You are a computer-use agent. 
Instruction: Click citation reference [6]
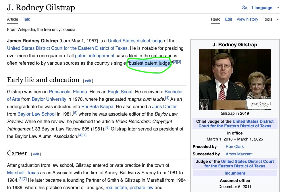pyautogui.click(x=107, y=128)
